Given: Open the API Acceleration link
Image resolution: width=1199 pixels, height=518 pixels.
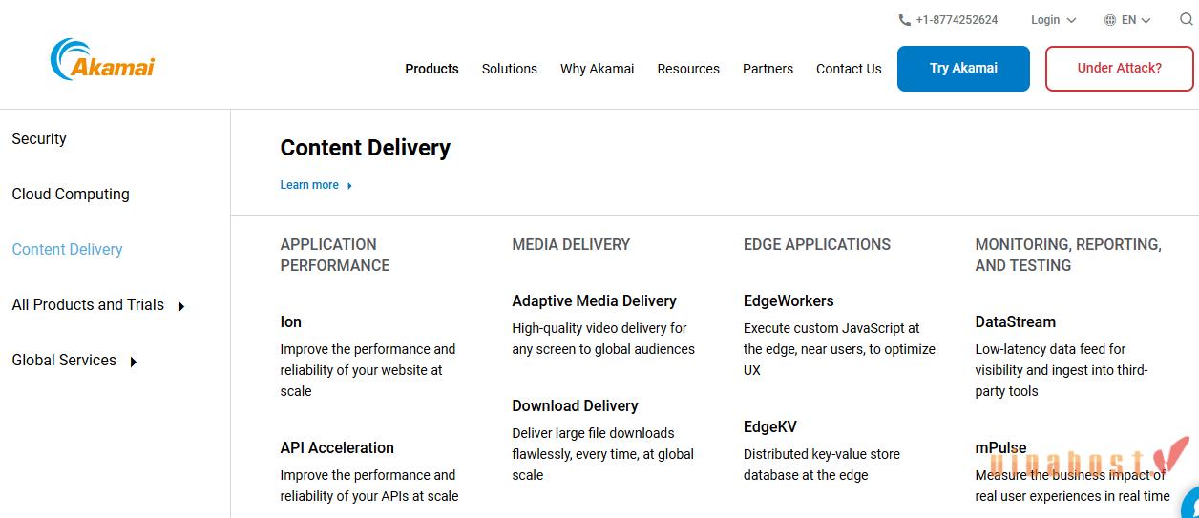Looking at the screenshot, I should point(337,447).
